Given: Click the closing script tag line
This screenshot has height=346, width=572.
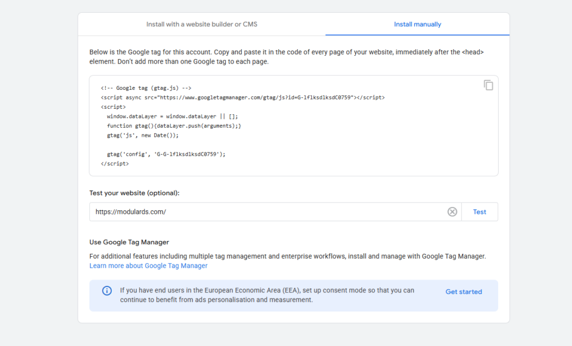Looking at the screenshot, I should pos(115,164).
